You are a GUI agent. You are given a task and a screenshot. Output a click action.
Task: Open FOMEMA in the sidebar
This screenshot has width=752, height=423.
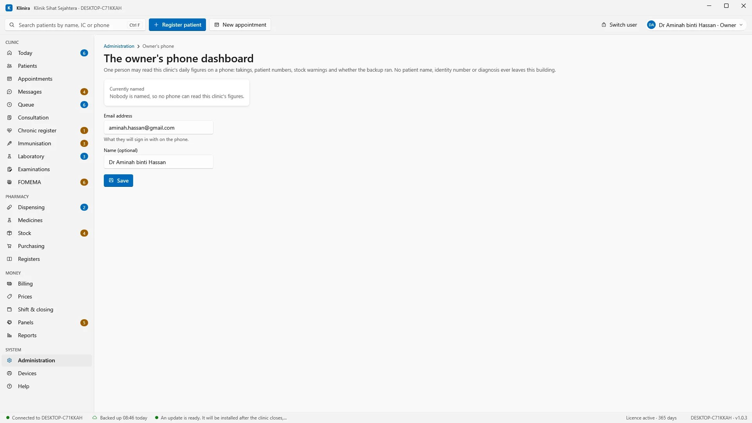(47, 182)
